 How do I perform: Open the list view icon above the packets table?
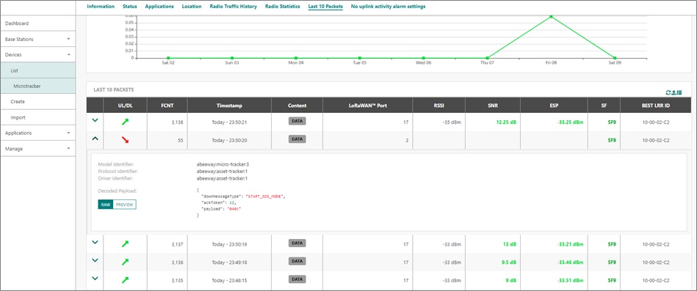click(x=679, y=92)
